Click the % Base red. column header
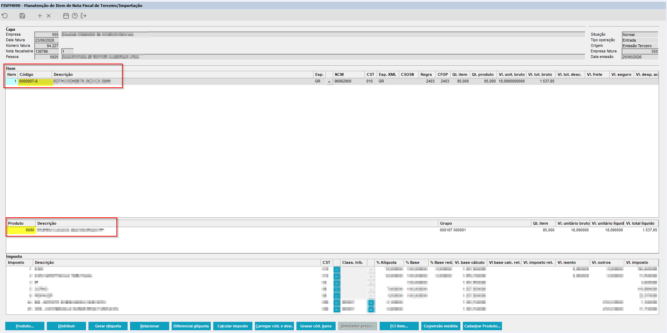 coord(441,262)
